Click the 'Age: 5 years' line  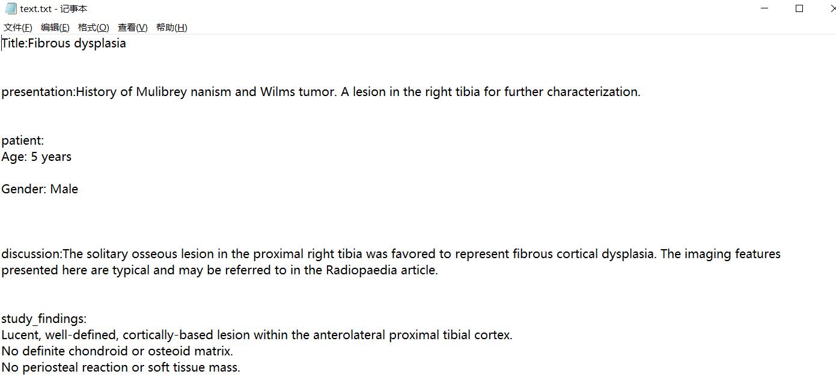pyautogui.click(x=36, y=157)
